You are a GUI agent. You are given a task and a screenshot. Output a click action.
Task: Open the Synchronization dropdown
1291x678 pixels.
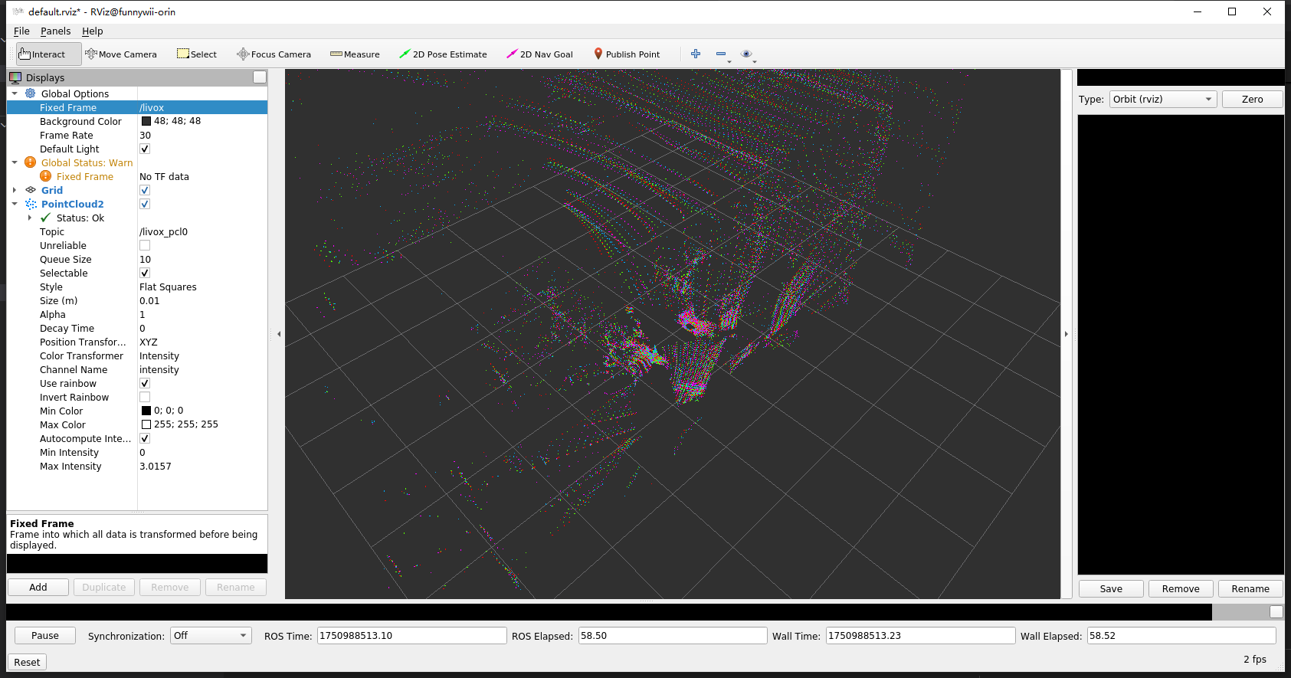[211, 636]
